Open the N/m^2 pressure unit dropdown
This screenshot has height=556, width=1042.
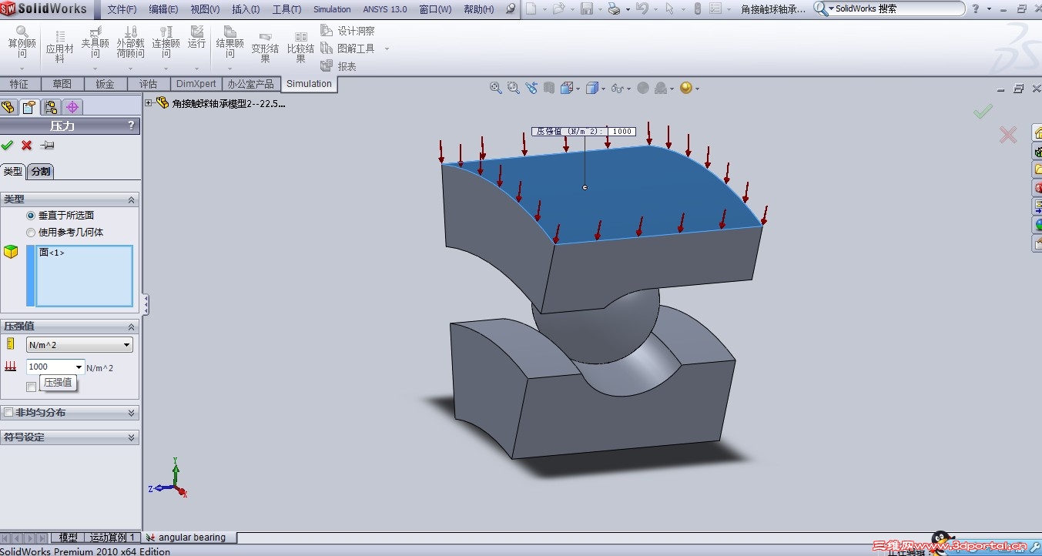[79, 345]
